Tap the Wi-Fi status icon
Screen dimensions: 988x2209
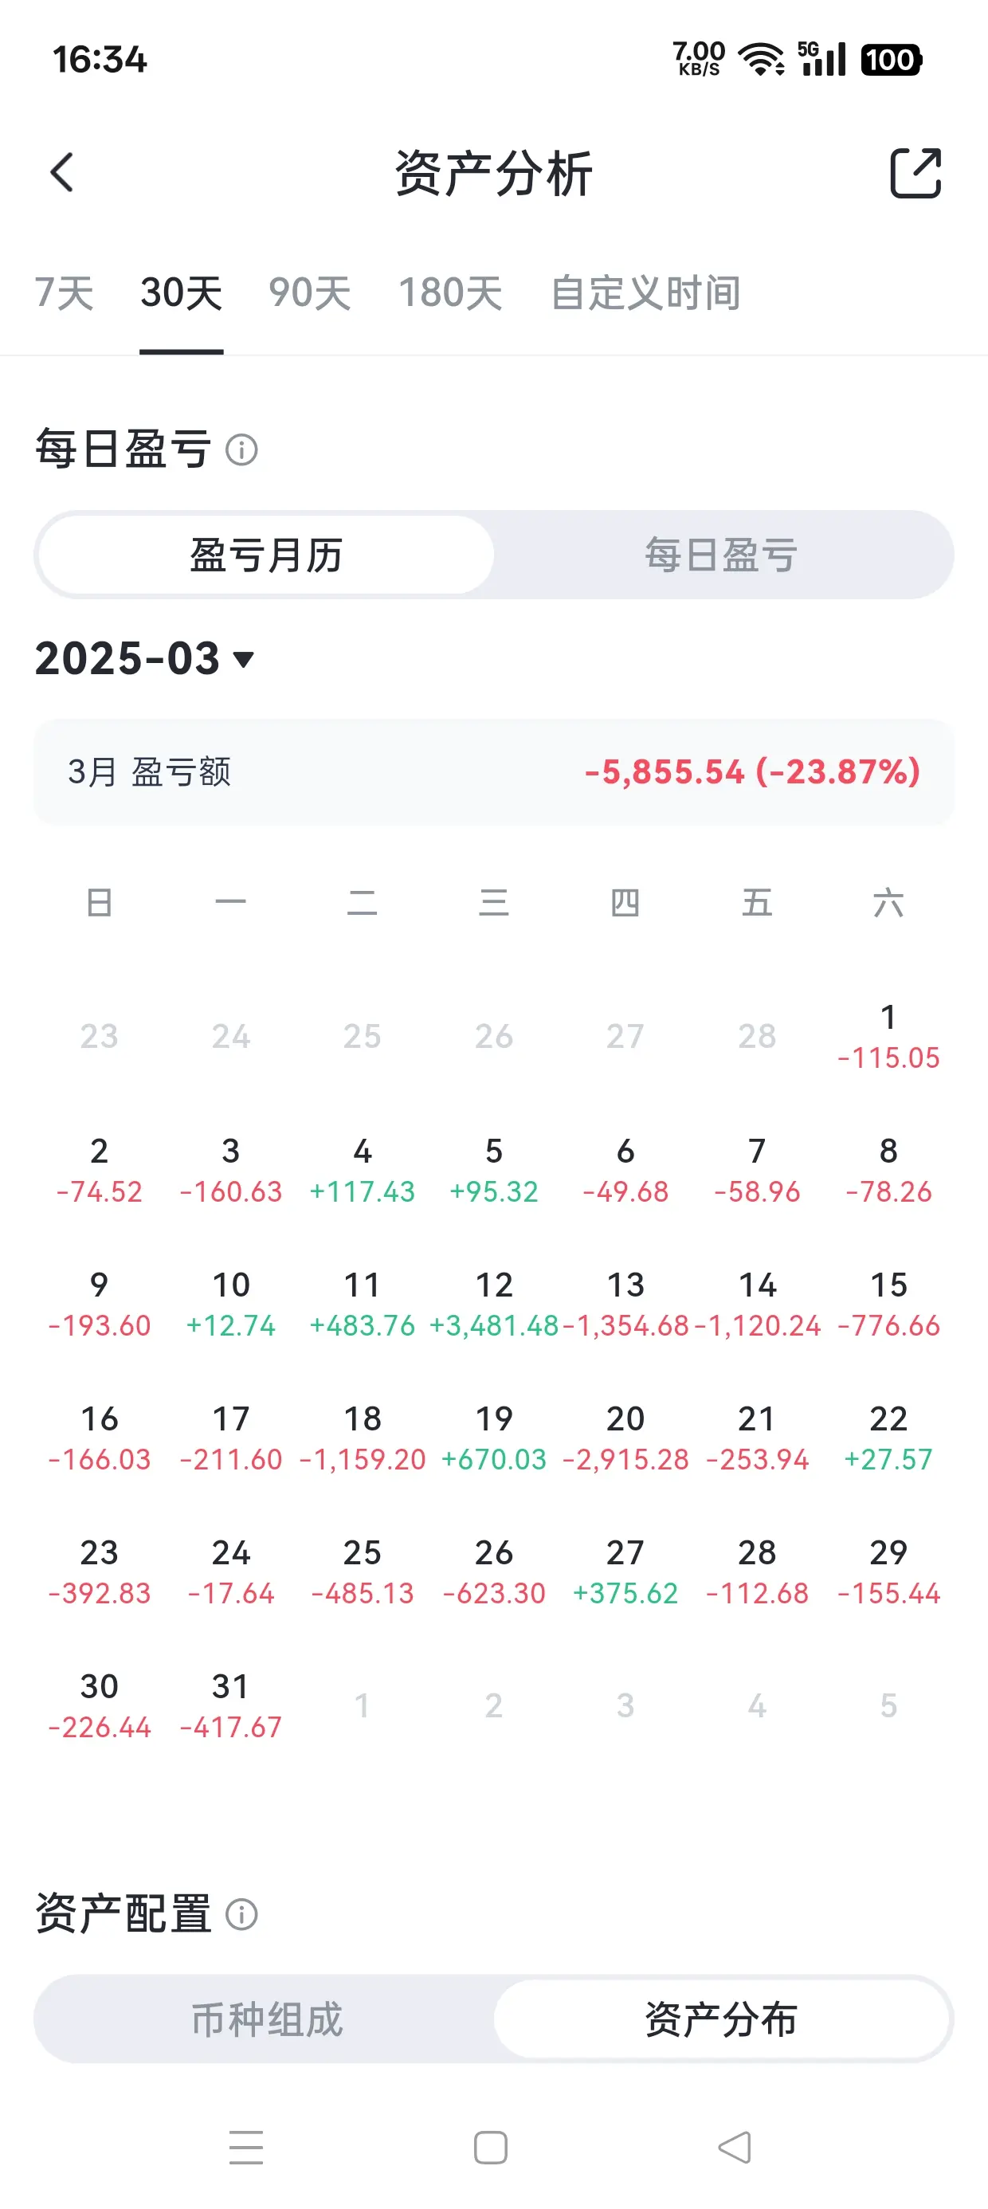pyautogui.click(x=761, y=59)
